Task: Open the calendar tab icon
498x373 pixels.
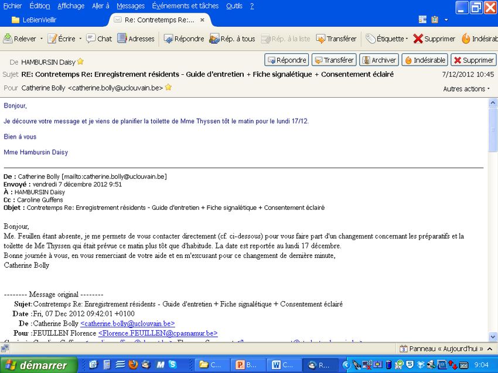Action: (422, 20)
